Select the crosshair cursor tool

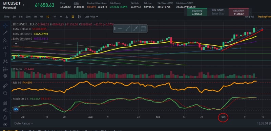tap(5, 26)
